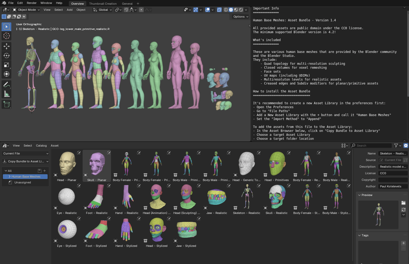Open the Object Mode dropdown

[x=26, y=10]
